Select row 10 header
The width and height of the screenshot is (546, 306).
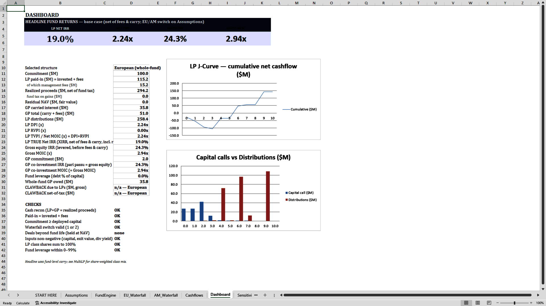coord(3,68)
